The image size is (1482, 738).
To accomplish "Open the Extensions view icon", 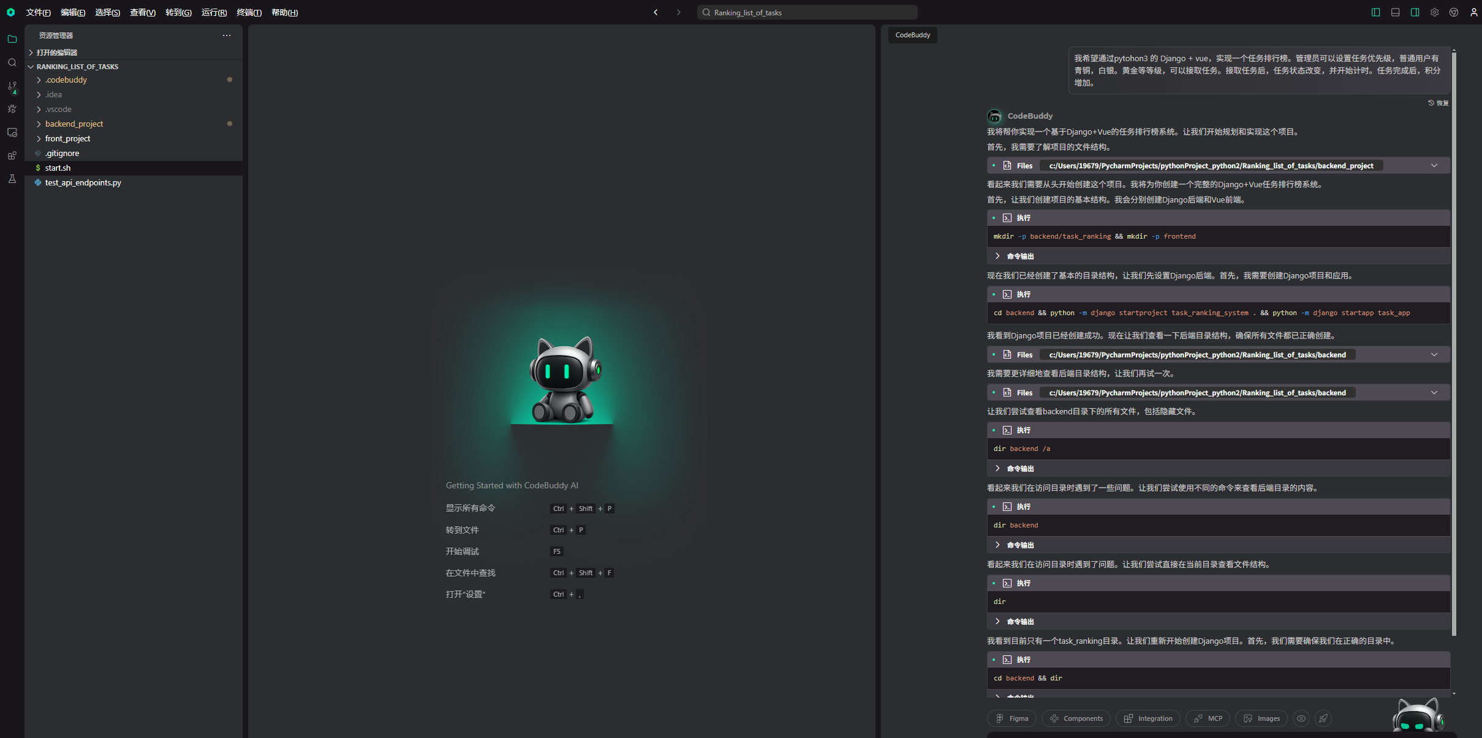I will [x=12, y=155].
